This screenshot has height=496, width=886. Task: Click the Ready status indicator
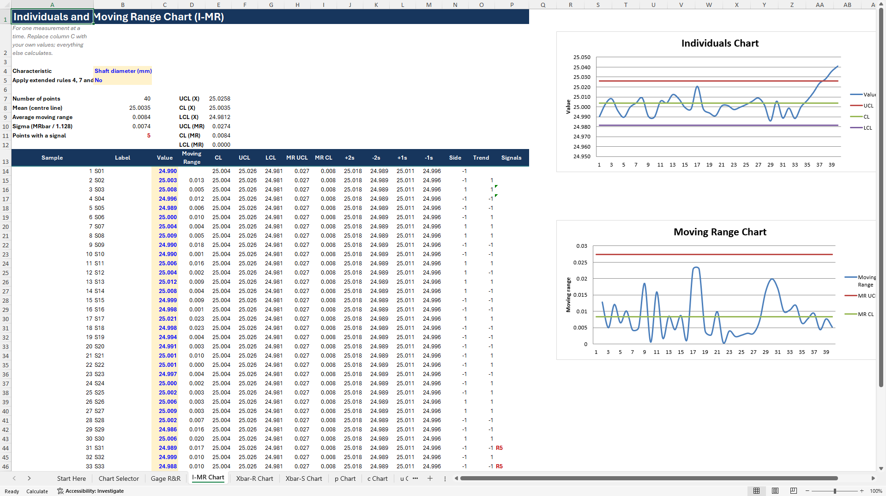[x=12, y=491]
